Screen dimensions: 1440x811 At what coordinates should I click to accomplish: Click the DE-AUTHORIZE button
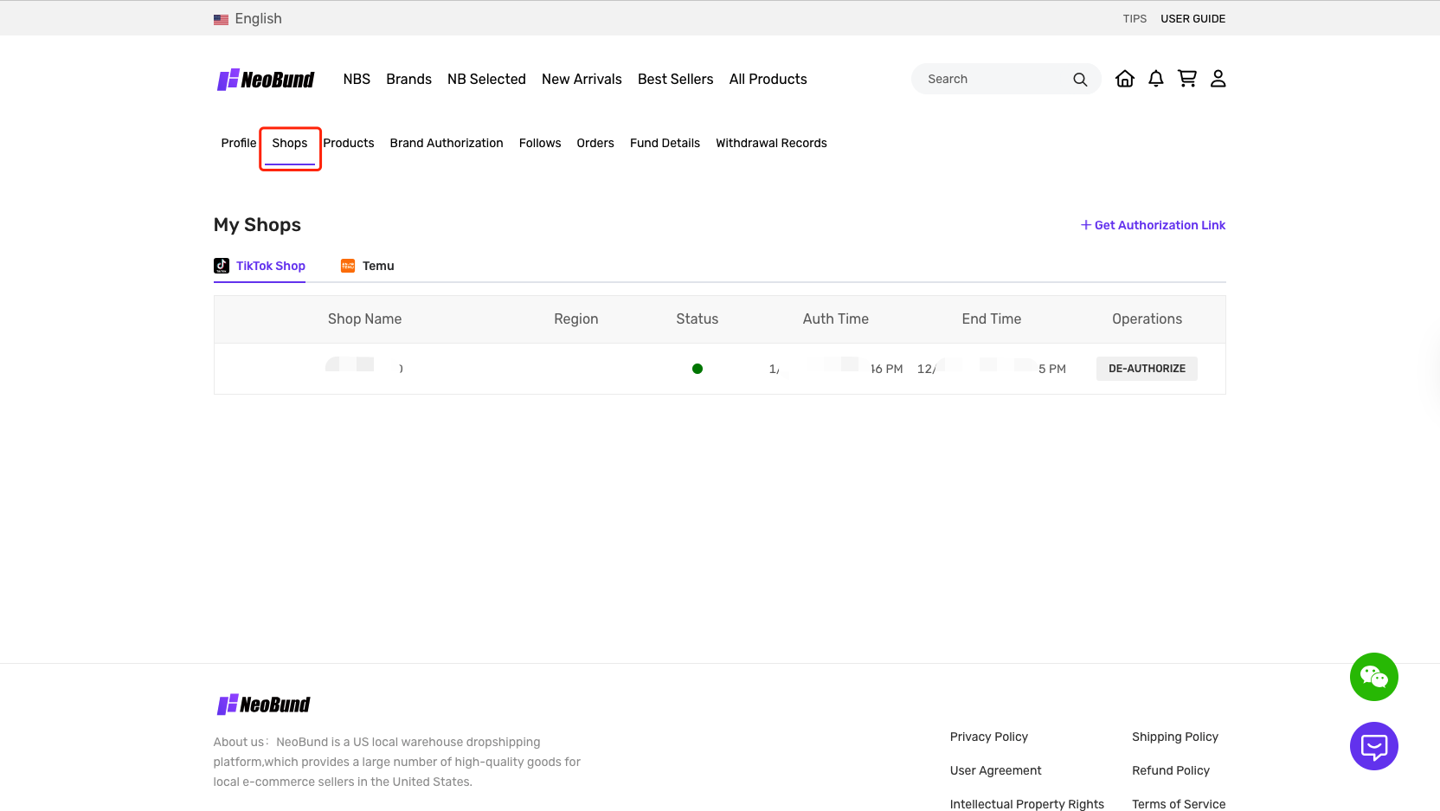1147,369
